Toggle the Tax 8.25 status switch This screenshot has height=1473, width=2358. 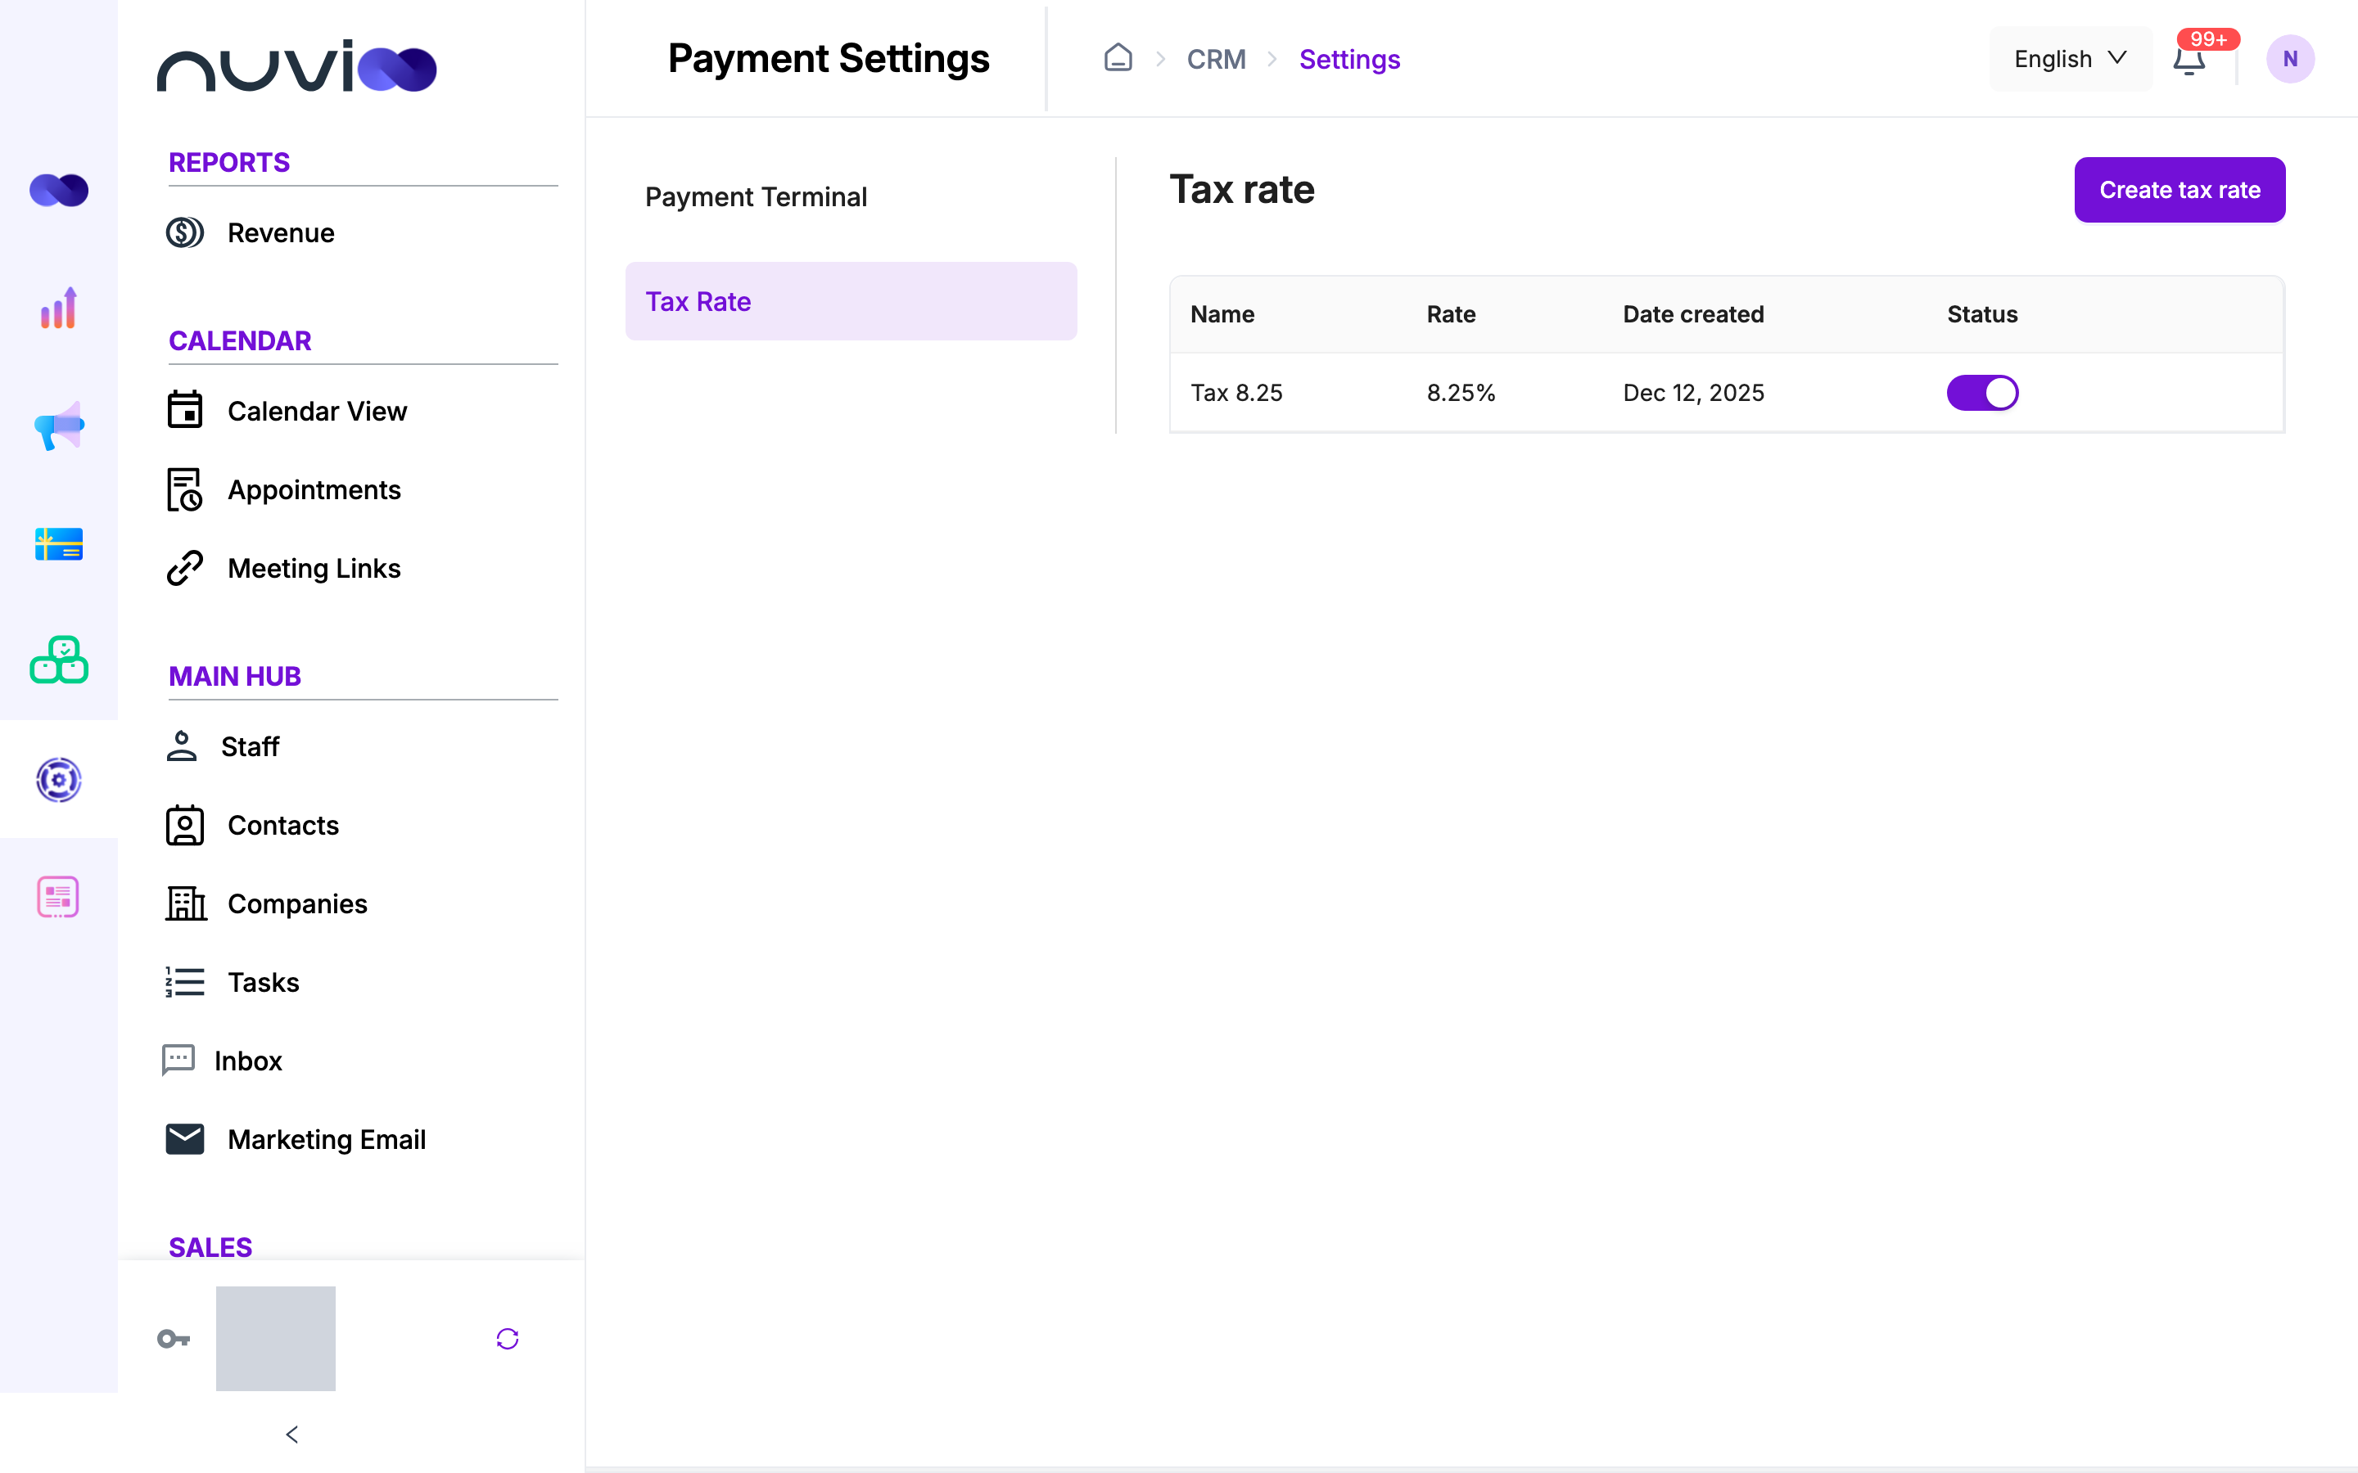[x=1982, y=393]
